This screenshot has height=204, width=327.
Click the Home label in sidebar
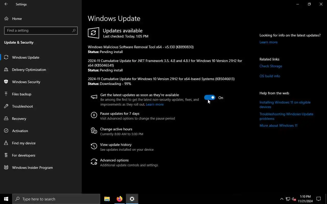click(17, 19)
